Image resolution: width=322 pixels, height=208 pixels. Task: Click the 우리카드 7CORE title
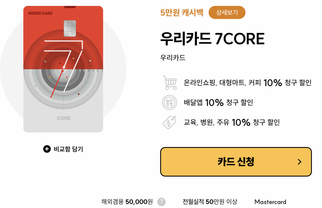(212, 39)
